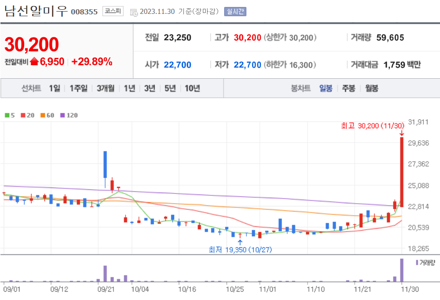The image size is (440, 300).
Task: Select 월봉 monthly candle chart
Action: click(x=371, y=88)
